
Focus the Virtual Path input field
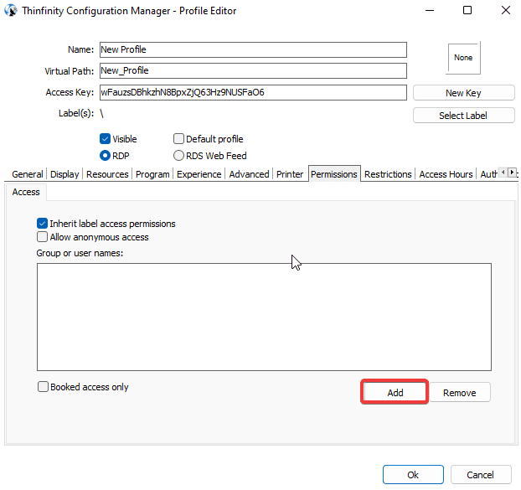point(253,70)
